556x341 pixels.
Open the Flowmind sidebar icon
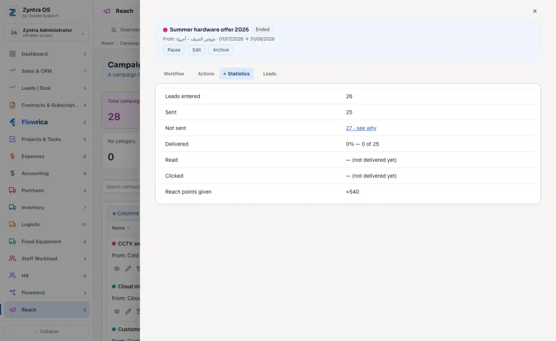tap(12, 293)
